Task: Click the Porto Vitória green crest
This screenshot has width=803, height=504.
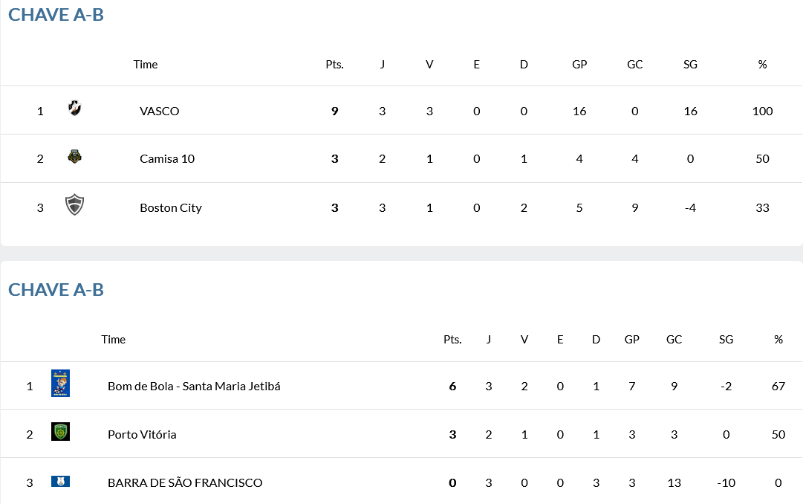Action: pos(60,432)
